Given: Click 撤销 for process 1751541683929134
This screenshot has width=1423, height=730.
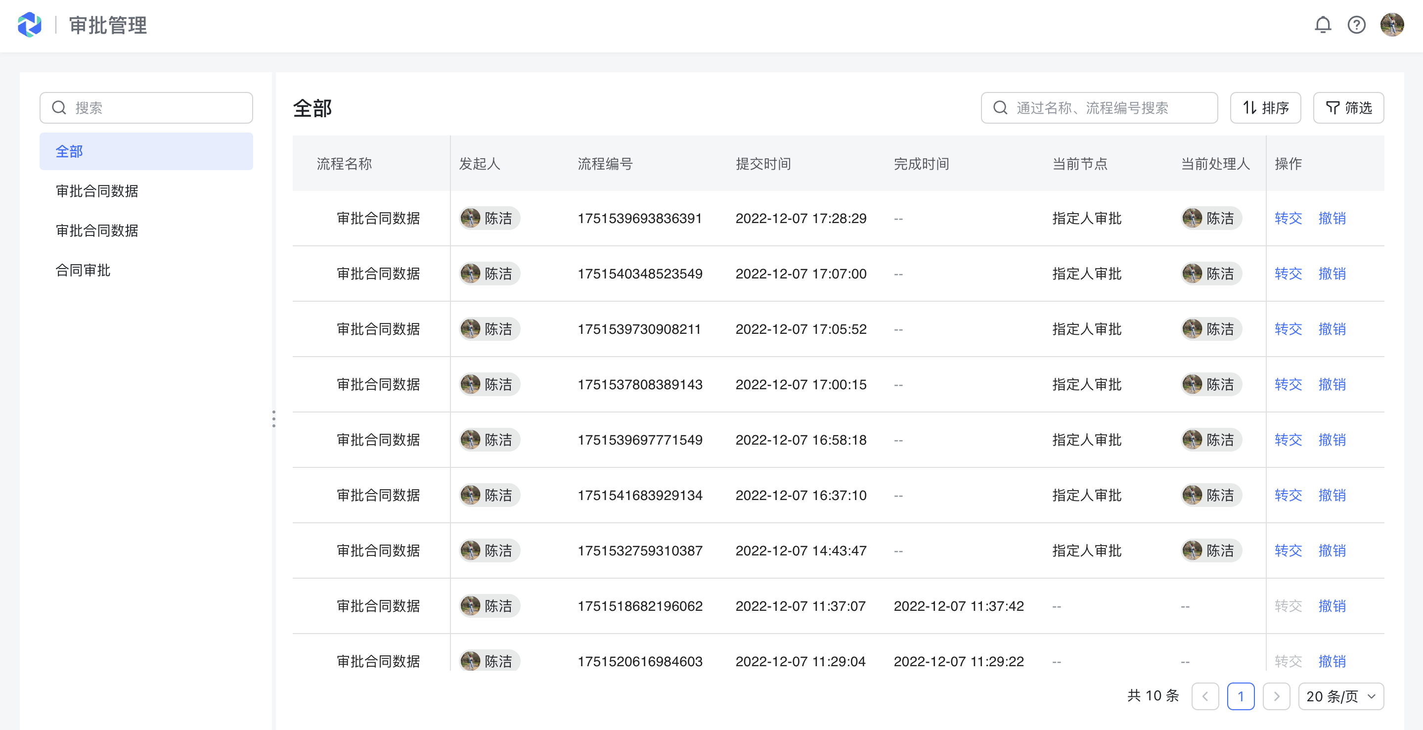Looking at the screenshot, I should [1332, 495].
